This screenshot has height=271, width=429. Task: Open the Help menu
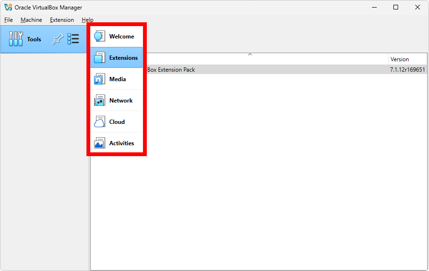click(x=87, y=20)
